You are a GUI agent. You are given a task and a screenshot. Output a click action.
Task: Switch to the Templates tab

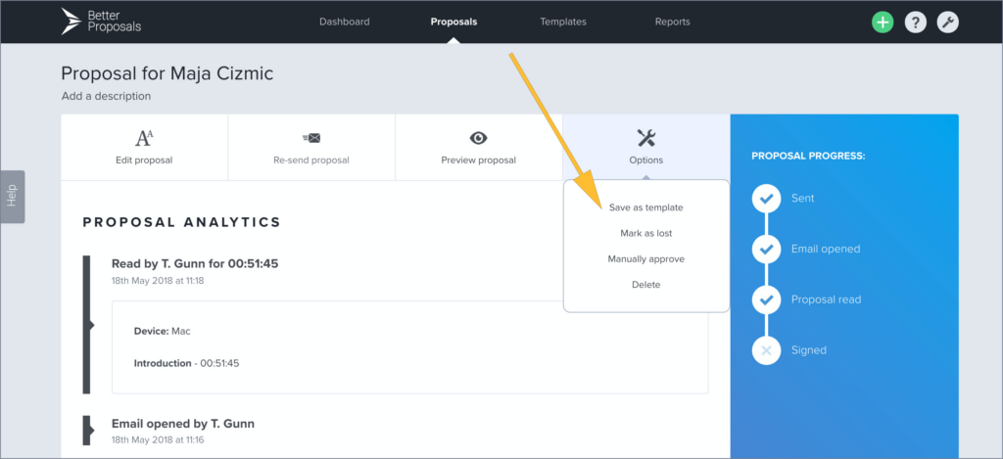tap(563, 22)
